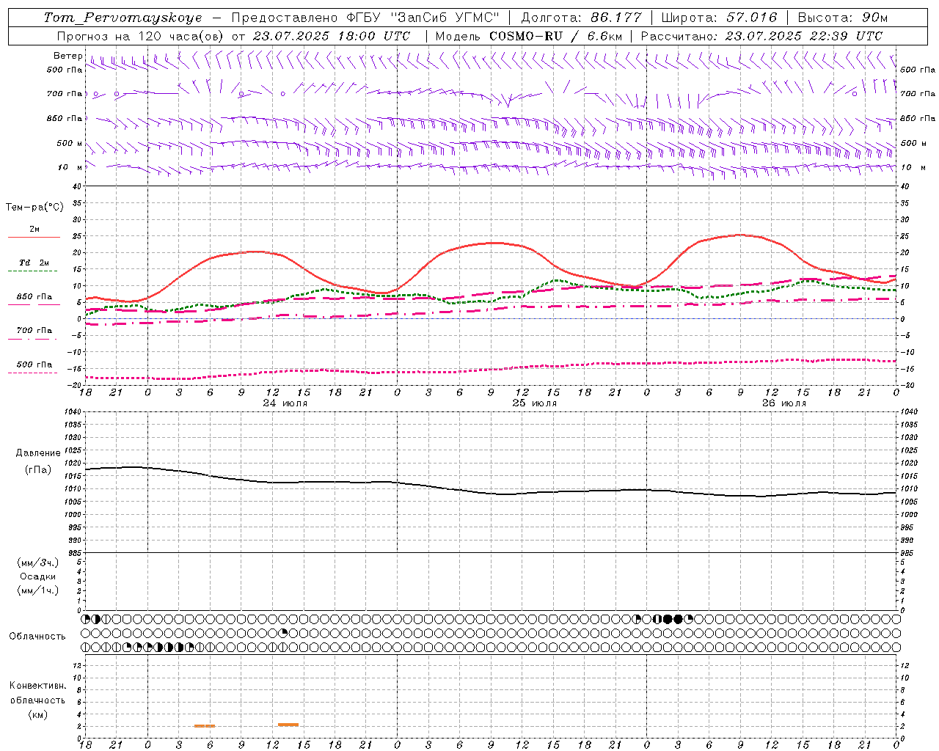Click the Тем-ра(°C) axis title
This screenshot has height=751, width=939.
(x=34, y=208)
